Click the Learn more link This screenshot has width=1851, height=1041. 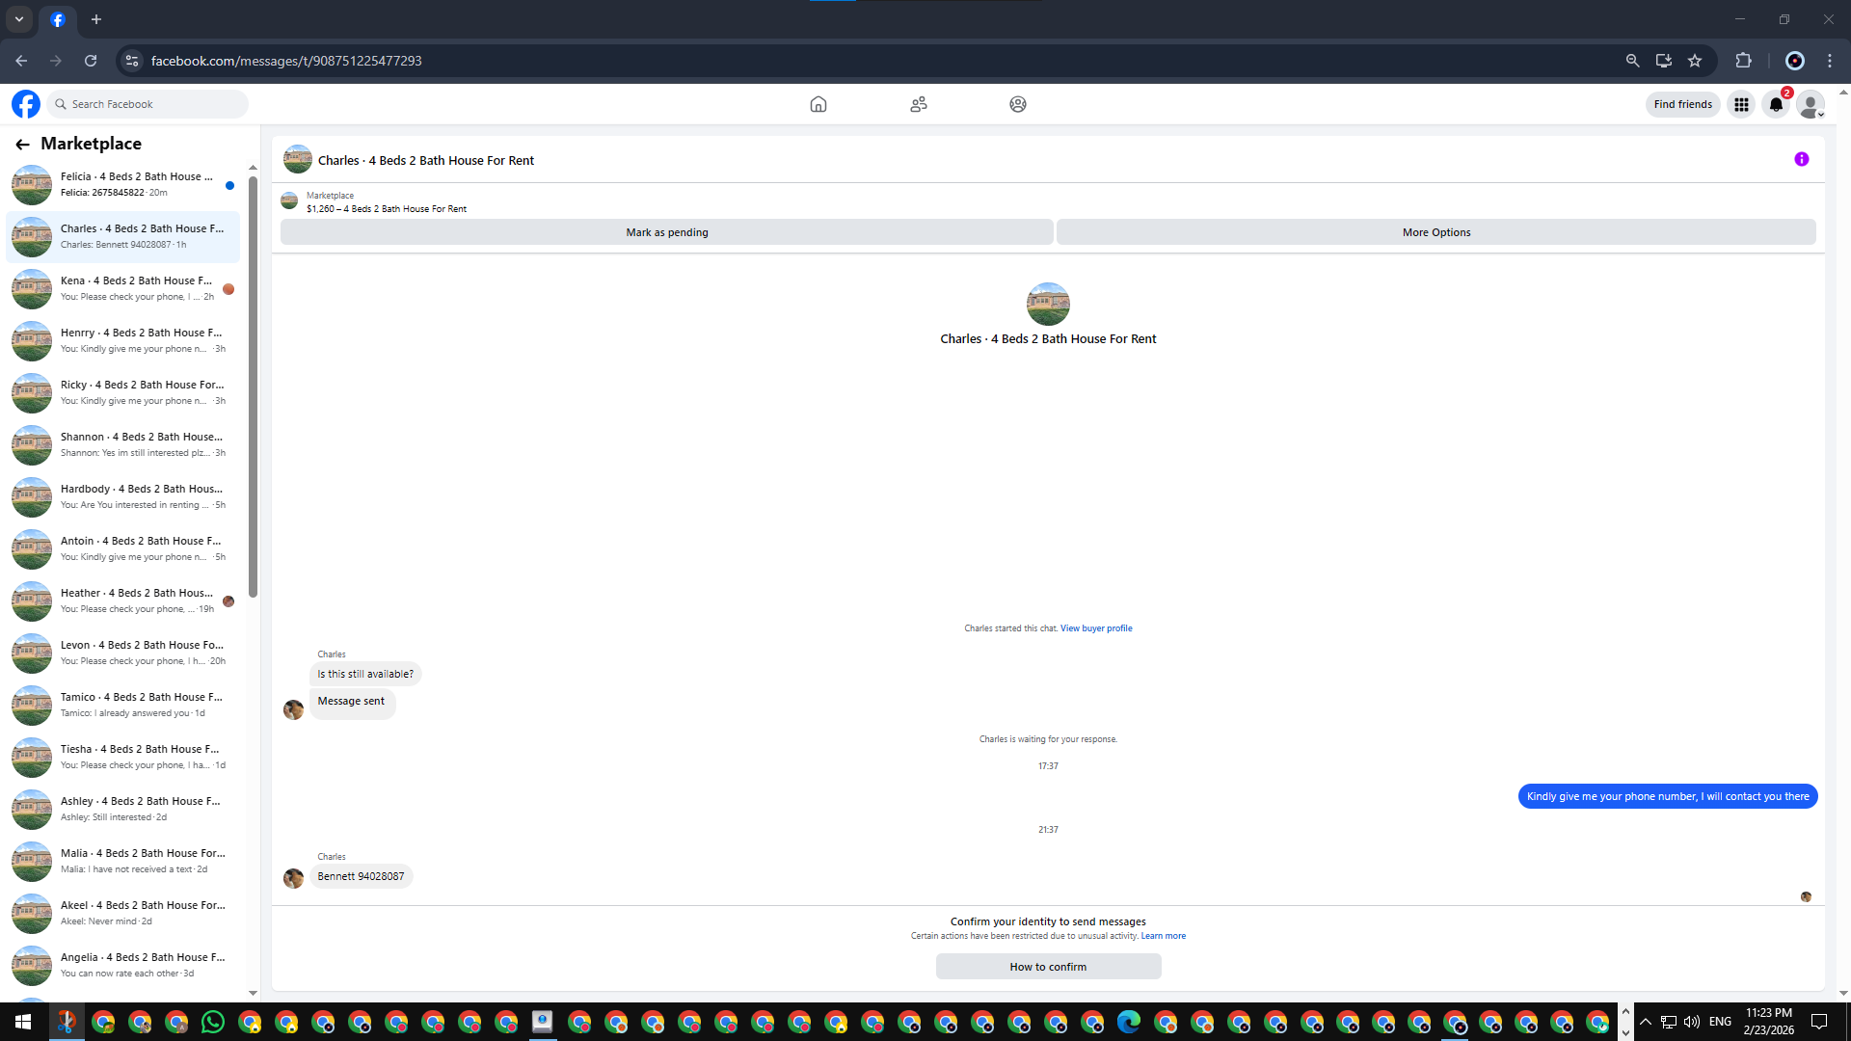pos(1163,936)
